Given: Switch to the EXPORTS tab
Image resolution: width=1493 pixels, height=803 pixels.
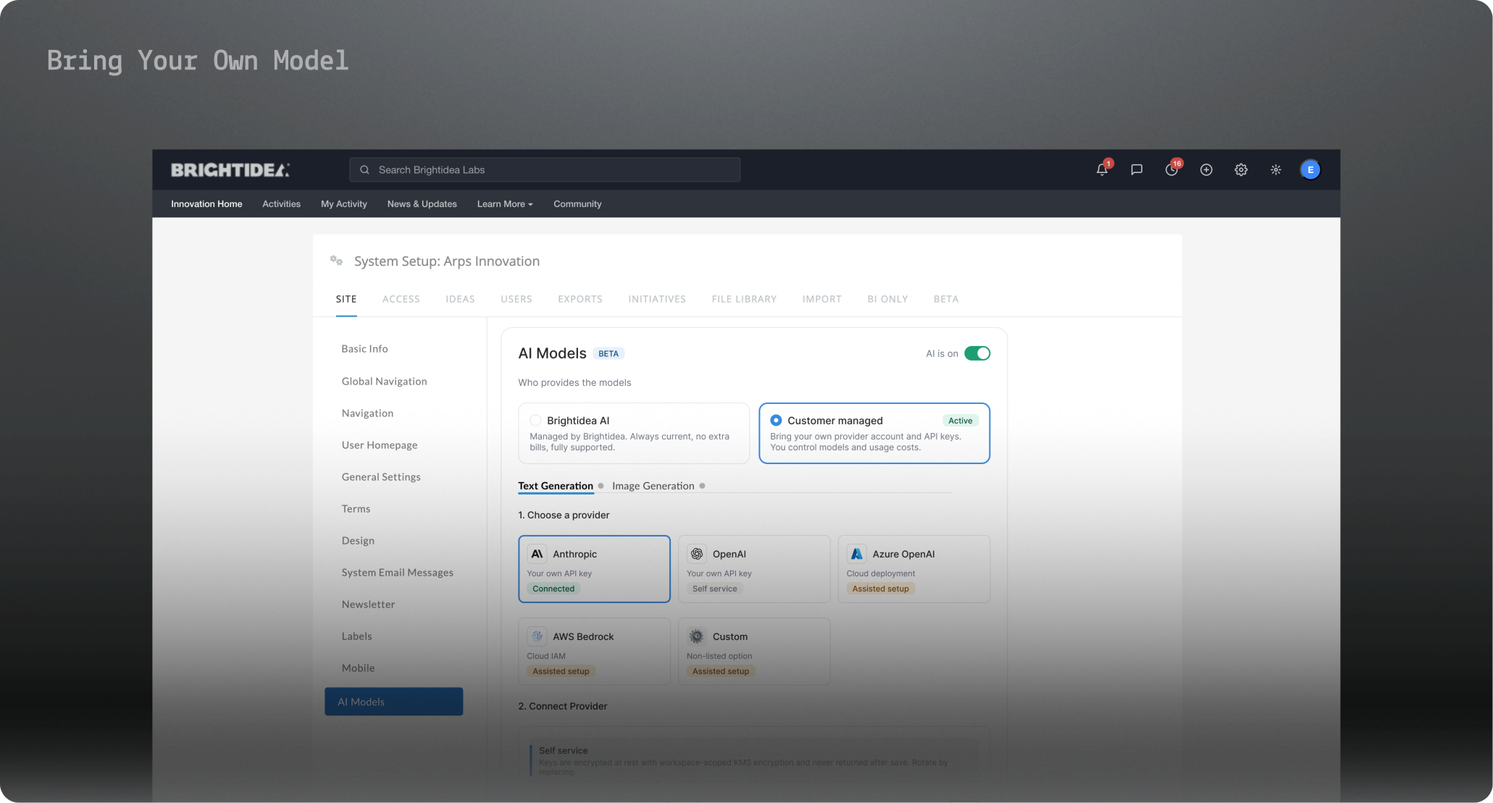Looking at the screenshot, I should pyautogui.click(x=580, y=299).
